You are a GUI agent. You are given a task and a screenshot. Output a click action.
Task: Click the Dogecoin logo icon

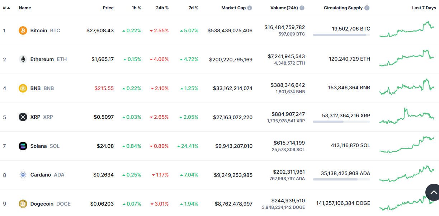(x=23, y=204)
